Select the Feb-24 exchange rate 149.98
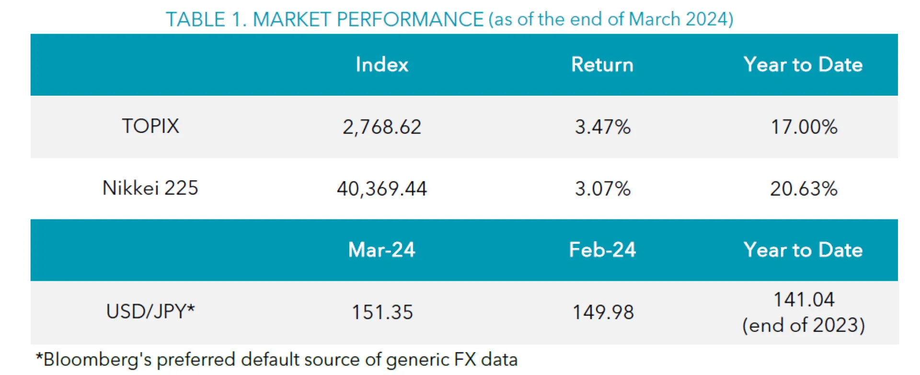The image size is (920, 375). pyautogui.click(x=603, y=312)
